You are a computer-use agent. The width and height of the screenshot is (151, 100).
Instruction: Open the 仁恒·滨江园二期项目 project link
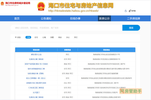pyautogui.click(x=36, y=88)
